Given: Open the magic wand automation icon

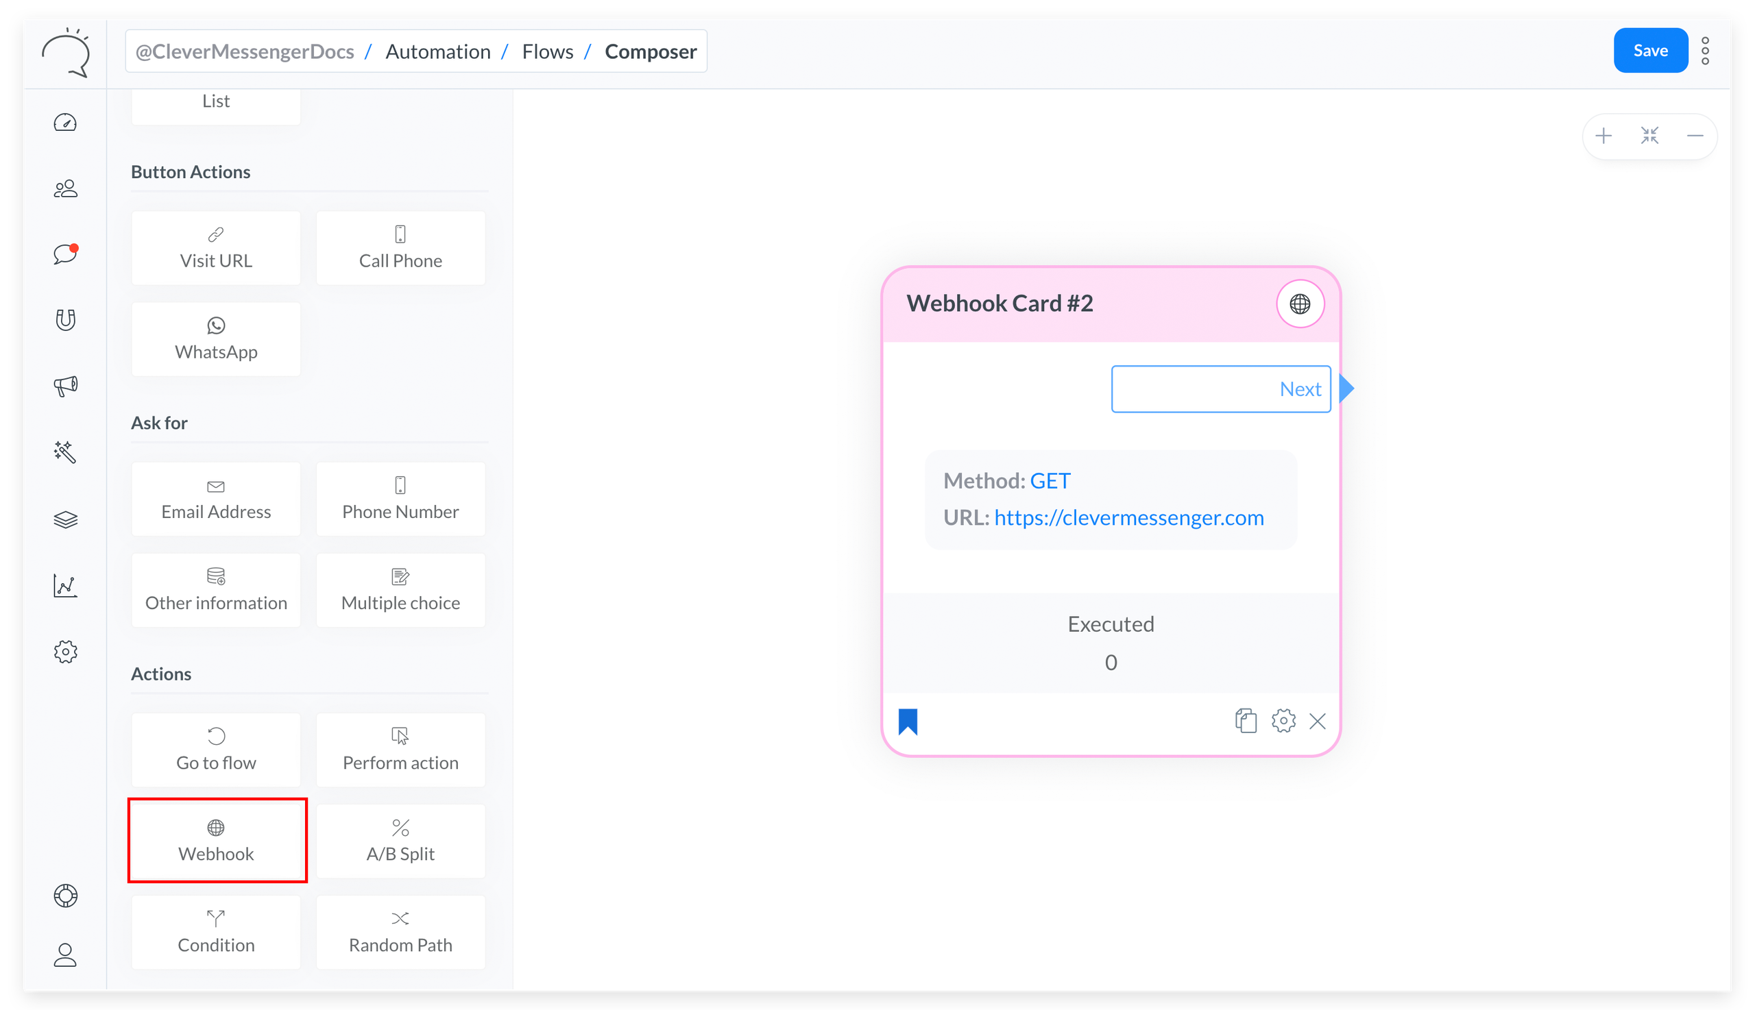Looking at the screenshot, I should 65,452.
